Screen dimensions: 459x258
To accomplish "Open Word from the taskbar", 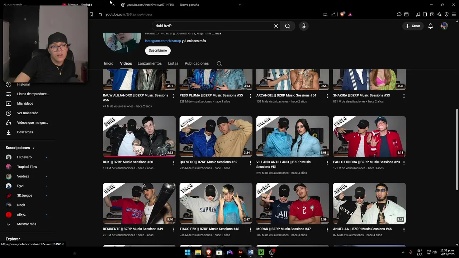I will tap(251, 252).
